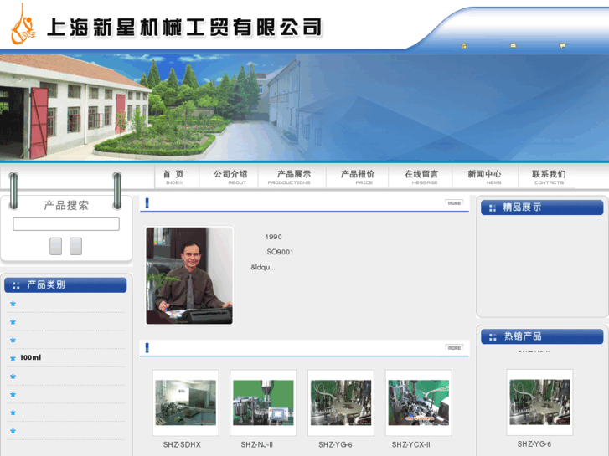Open 联系我们 CONTACTS page
This screenshot has width=609, height=456.
549,177
